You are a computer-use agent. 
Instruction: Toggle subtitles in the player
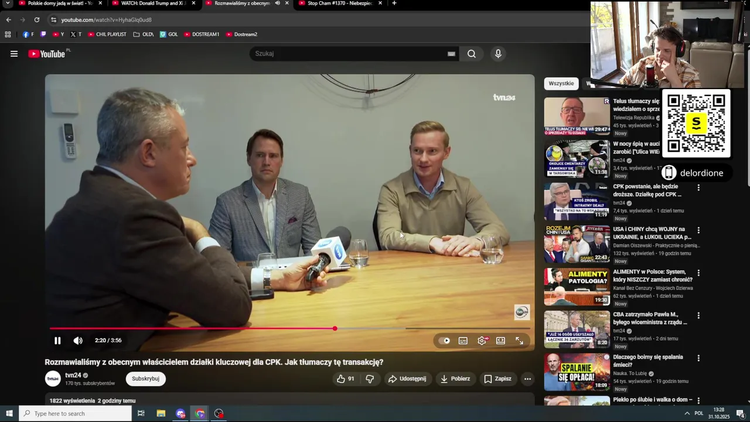[x=463, y=341]
